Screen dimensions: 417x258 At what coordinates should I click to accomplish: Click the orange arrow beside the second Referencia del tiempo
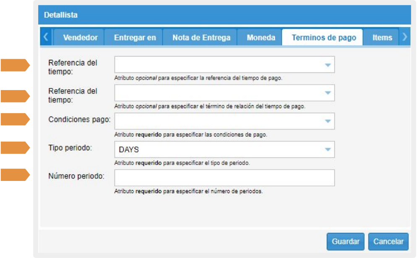click(x=15, y=96)
